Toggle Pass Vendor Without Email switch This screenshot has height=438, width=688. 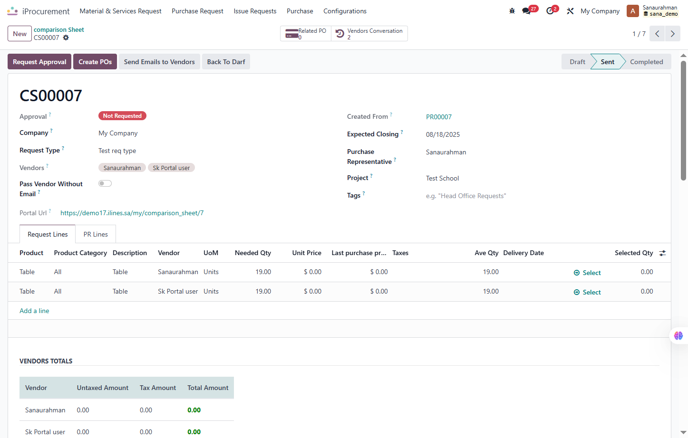click(x=105, y=183)
